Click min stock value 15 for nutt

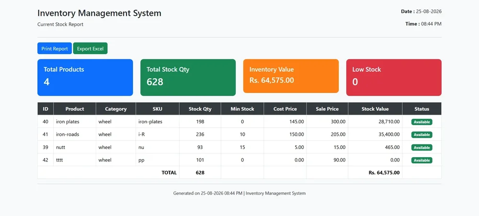click(x=242, y=147)
